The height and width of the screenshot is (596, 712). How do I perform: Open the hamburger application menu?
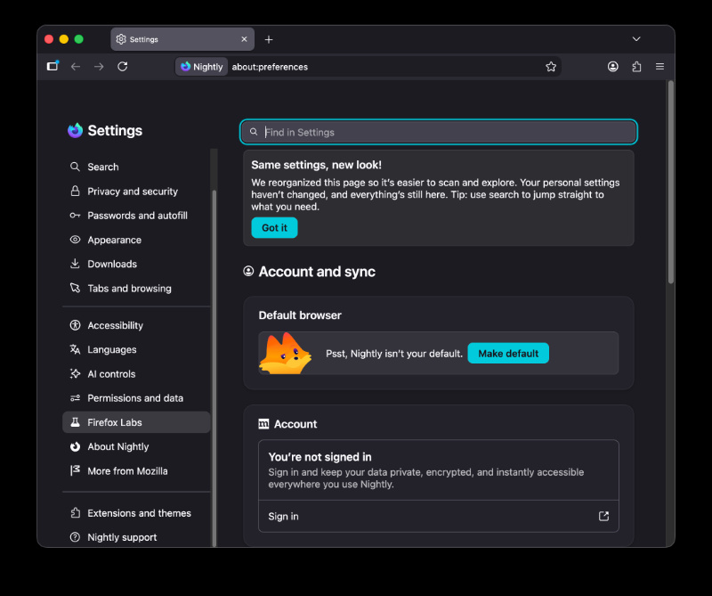point(659,67)
